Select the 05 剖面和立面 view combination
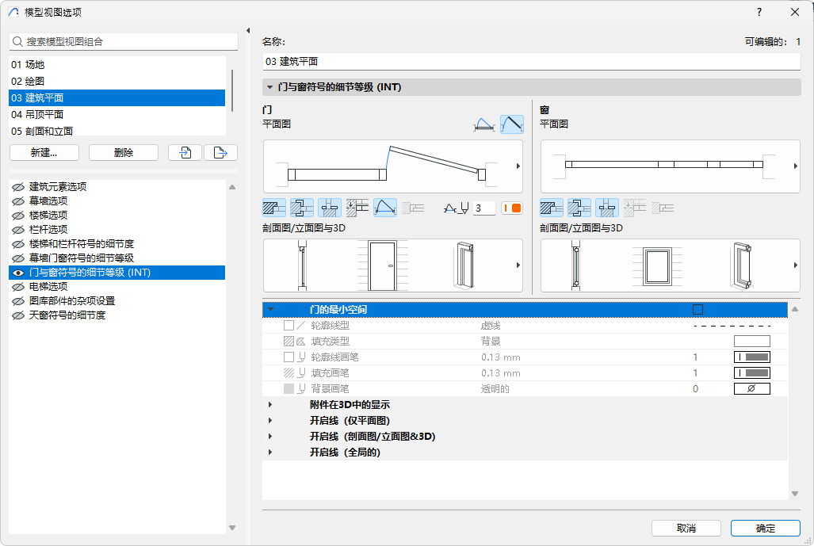 click(117, 130)
